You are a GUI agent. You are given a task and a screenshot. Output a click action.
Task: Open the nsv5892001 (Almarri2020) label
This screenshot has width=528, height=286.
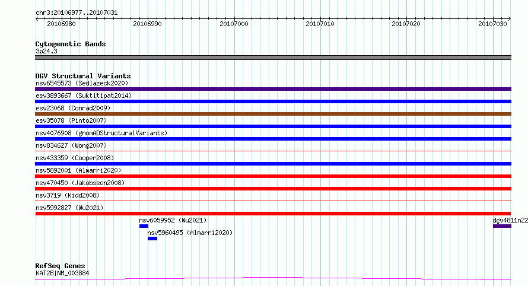pos(78,170)
